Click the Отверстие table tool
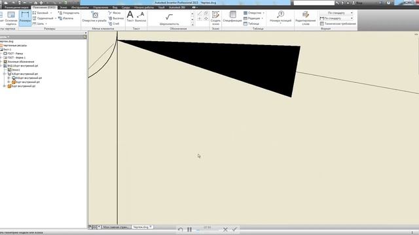 point(252,13)
